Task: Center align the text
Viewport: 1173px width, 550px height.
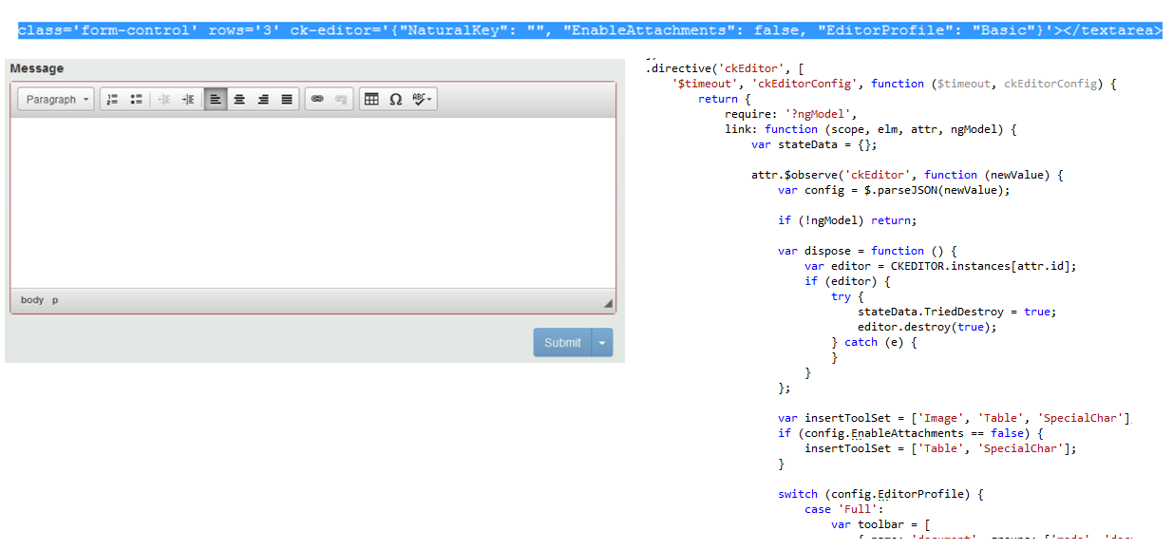Action: pos(239,99)
